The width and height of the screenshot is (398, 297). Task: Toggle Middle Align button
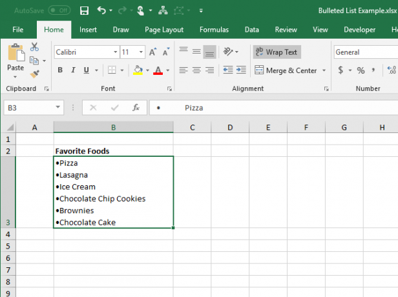(x=196, y=52)
